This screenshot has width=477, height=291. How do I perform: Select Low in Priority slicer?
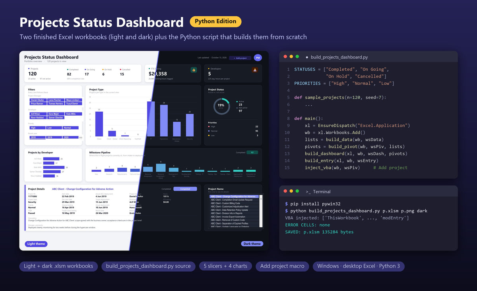[54, 128]
